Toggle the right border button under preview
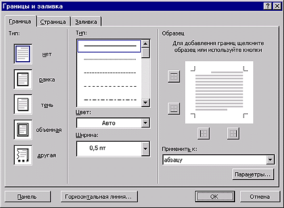 click(233, 134)
